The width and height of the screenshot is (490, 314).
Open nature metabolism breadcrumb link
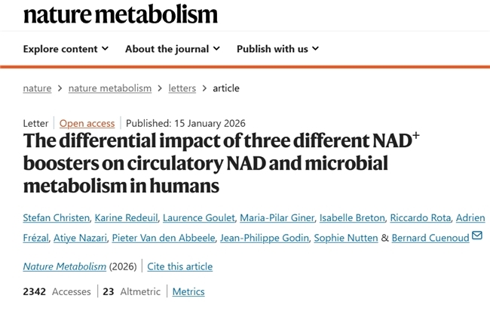(109, 88)
